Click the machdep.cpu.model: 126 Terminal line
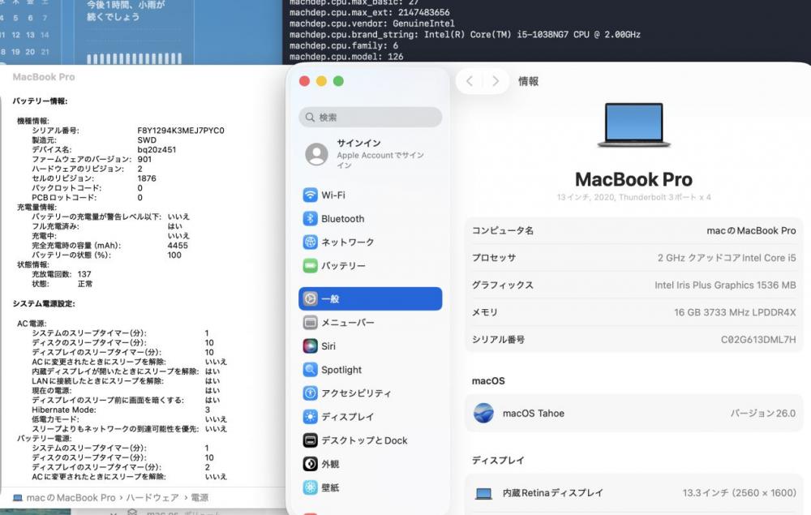The image size is (811, 515). click(x=346, y=56)
